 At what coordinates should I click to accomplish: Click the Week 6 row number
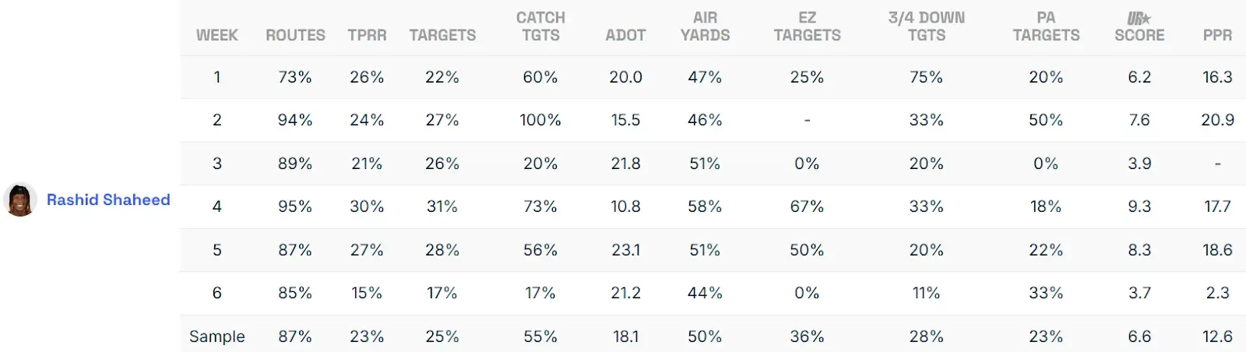(217, 293)
